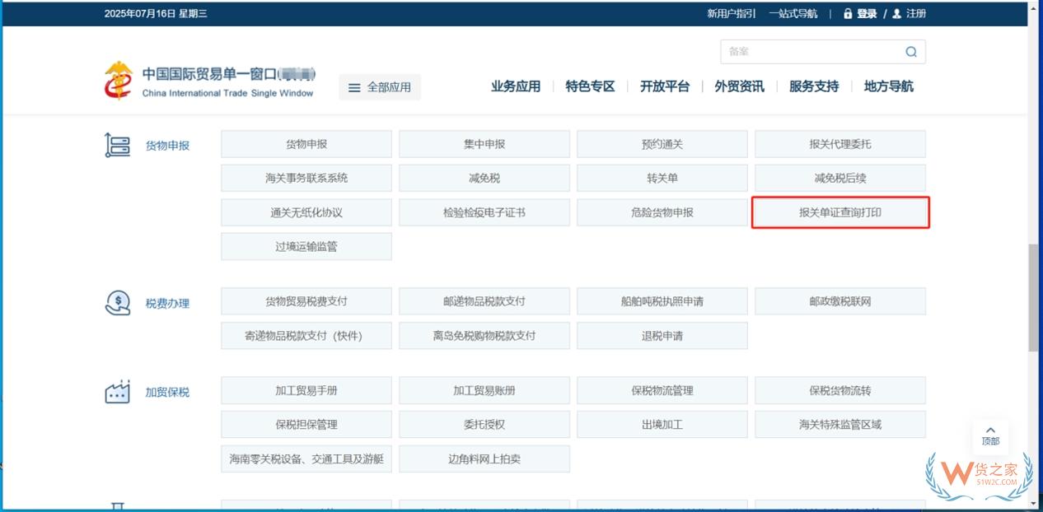Open the 外贸资讯 menu item
The image size is (1043, 512).
[738, 86]
